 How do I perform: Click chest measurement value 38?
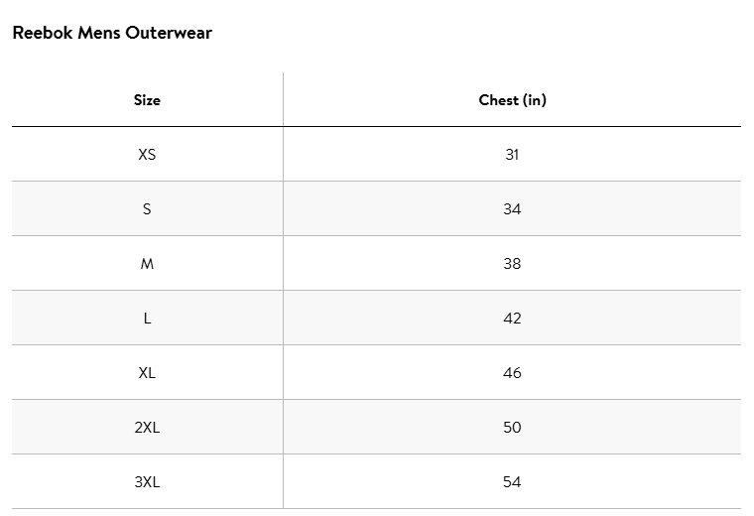512,264
